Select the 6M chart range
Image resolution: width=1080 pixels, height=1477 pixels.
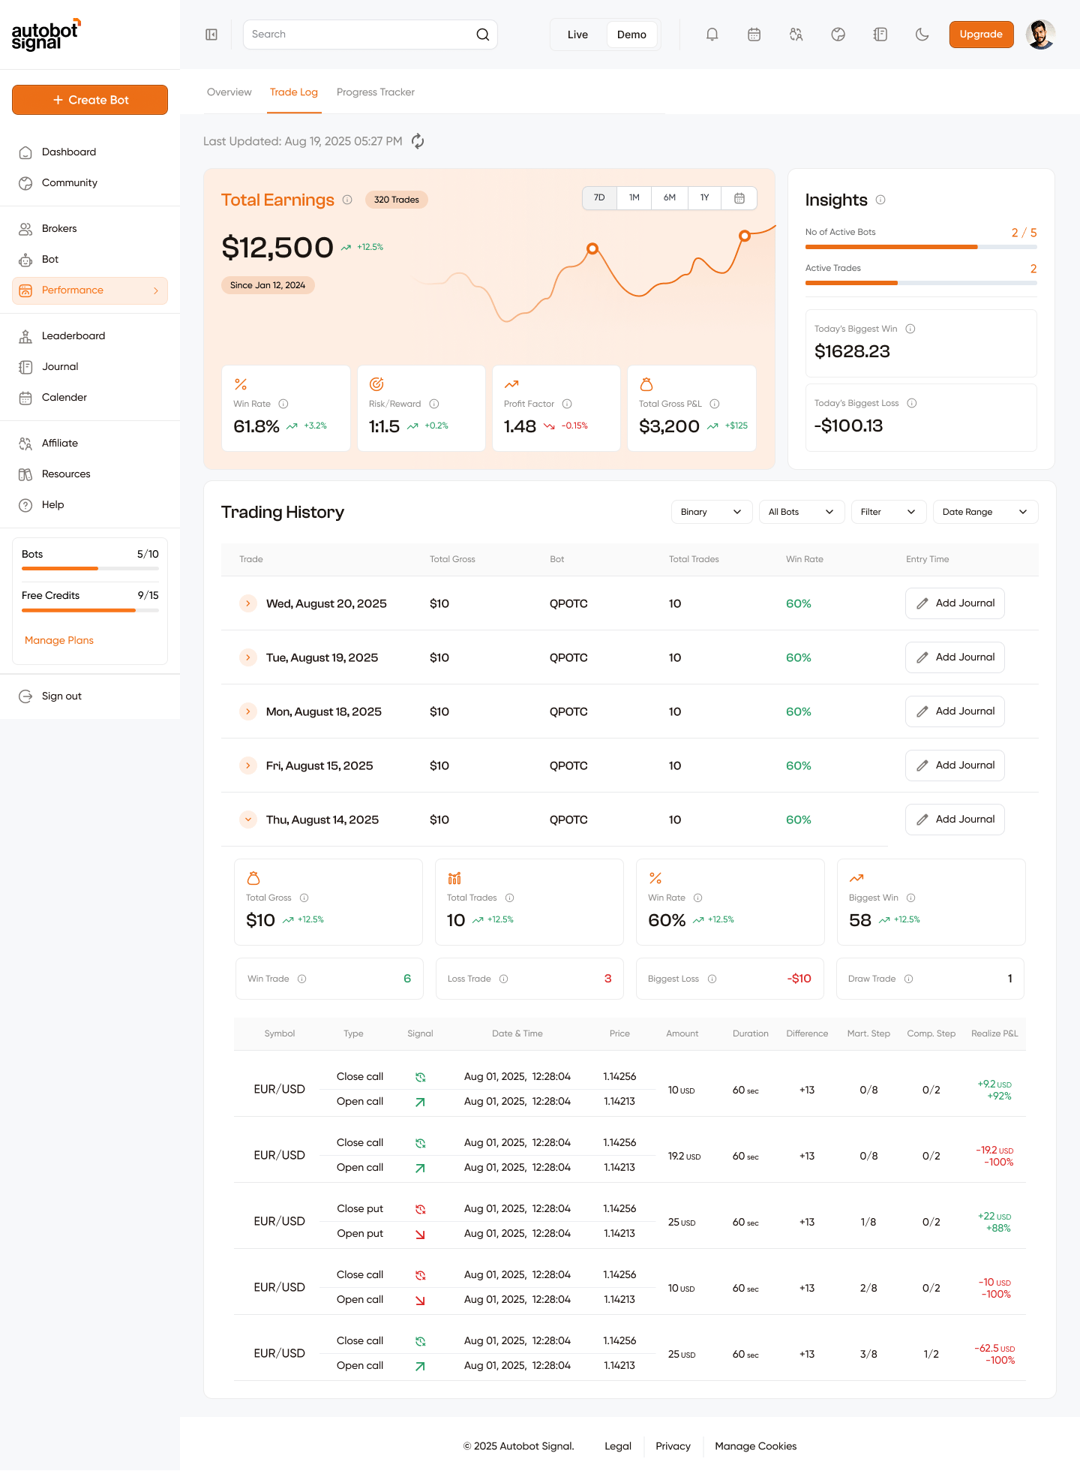tap(670, 198)
